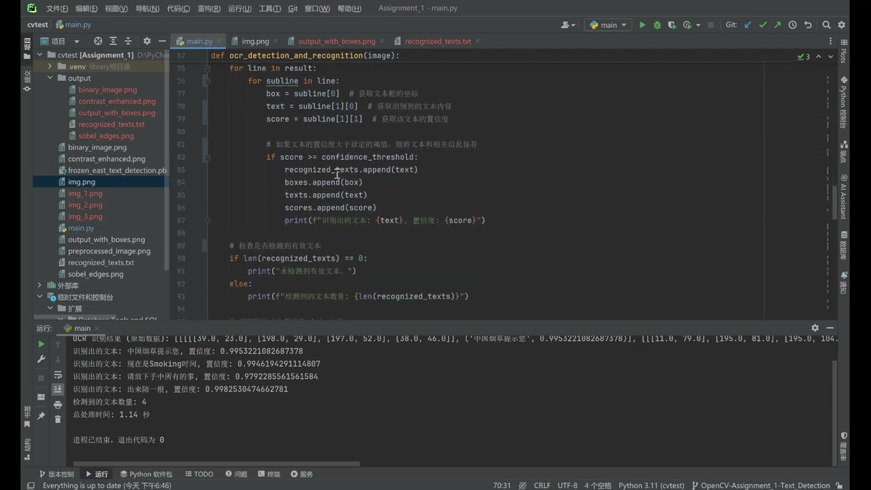Click the editor vertical scrollbar
Screen dimensions: 871x490
[x=834, y=203]
